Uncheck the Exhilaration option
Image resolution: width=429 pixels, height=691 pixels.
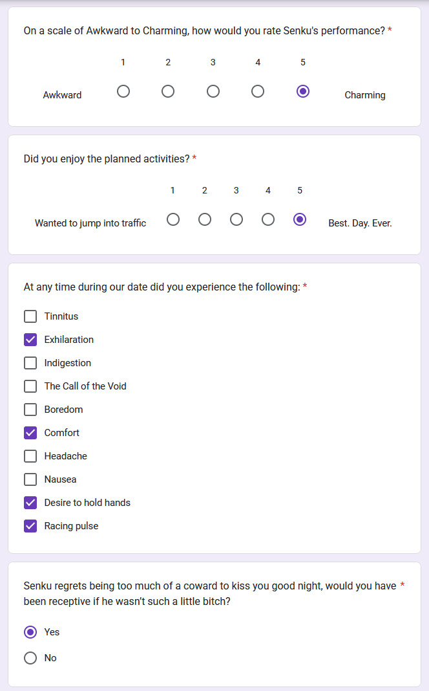pos(30,340)
